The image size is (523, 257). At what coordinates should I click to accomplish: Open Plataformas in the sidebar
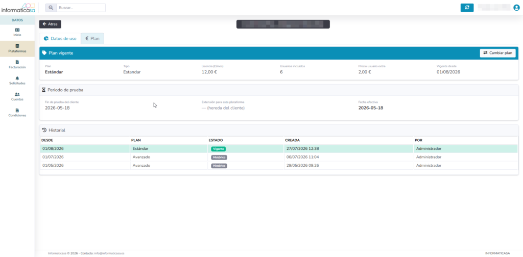[x=17, y=48]
